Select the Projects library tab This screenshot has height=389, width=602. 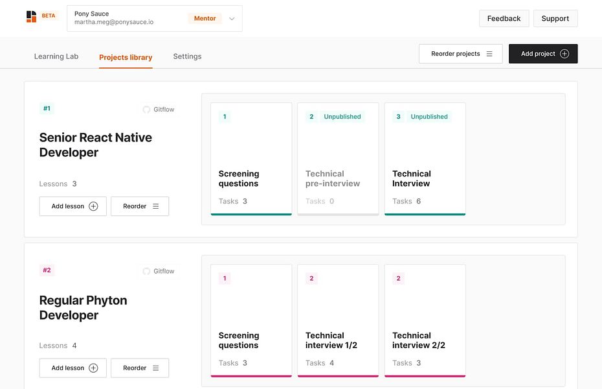pos(126,57)
